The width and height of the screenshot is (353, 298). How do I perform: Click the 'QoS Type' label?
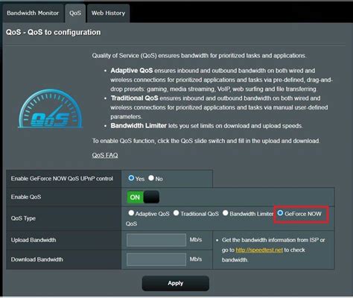23,218
